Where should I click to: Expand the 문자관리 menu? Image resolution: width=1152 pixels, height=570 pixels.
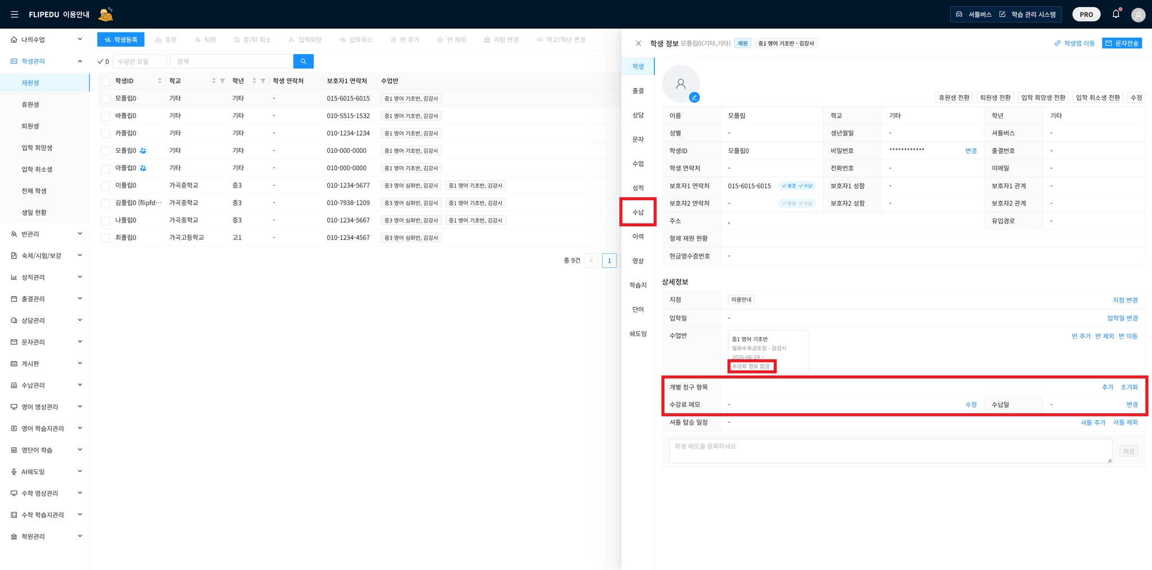[45, 342]
